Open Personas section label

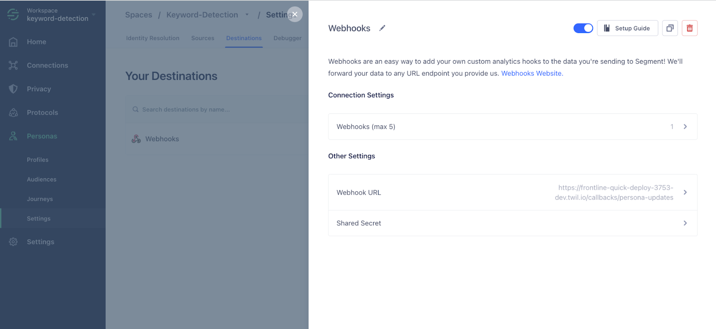click(x=42, y=136)
